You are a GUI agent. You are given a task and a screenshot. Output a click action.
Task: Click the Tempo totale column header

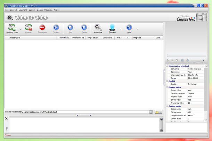click(64, 38)
